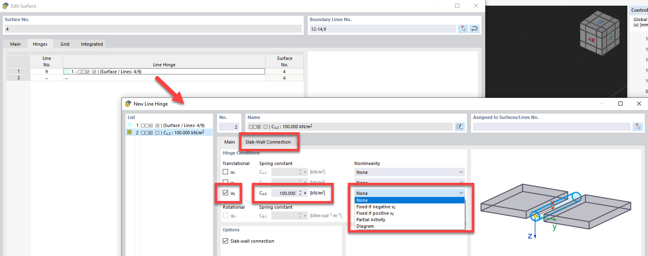Click the hinge No. field showing 2

pos(229,127)
